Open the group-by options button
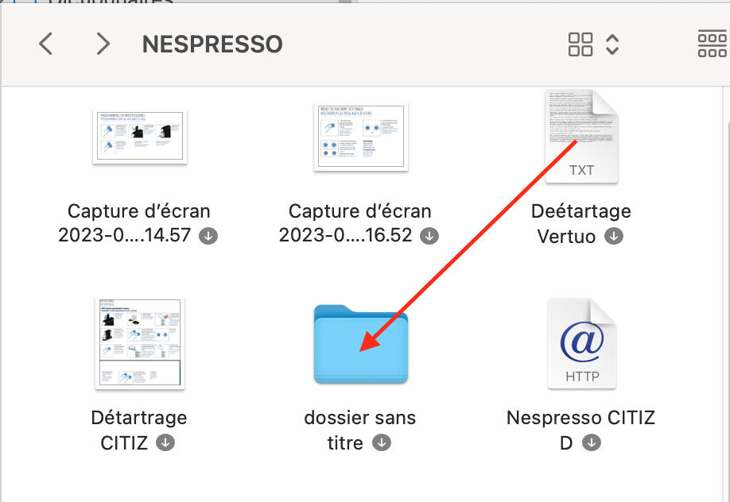This screenshot has height=502, width=730. (712, 44)
